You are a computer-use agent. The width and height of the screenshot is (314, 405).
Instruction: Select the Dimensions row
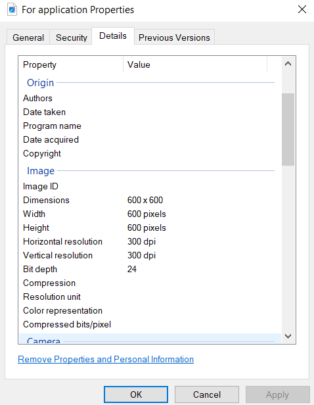pos(150,200)
